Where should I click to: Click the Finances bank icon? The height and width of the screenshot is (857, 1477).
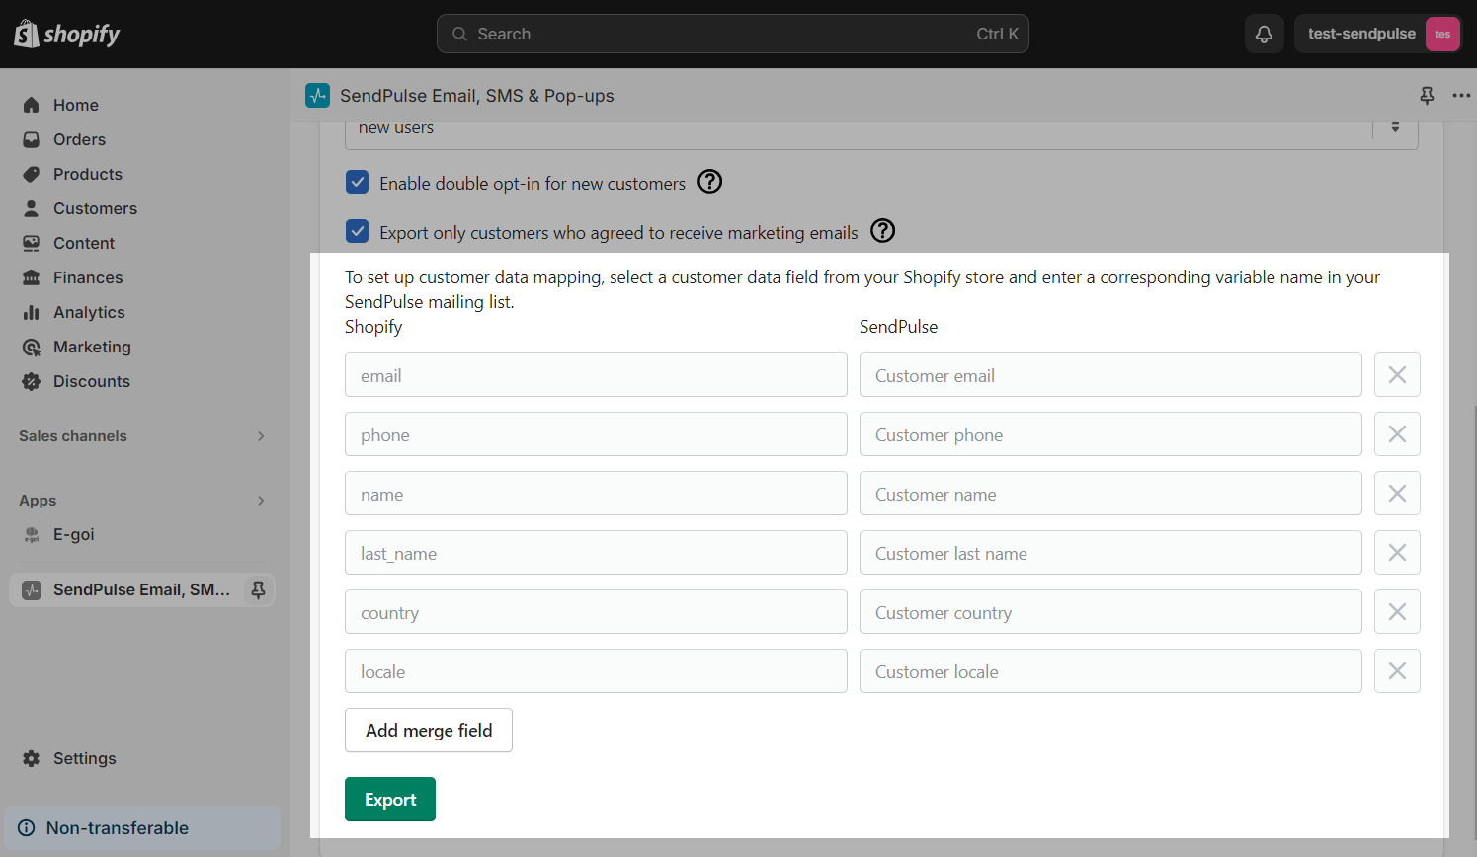32,277
